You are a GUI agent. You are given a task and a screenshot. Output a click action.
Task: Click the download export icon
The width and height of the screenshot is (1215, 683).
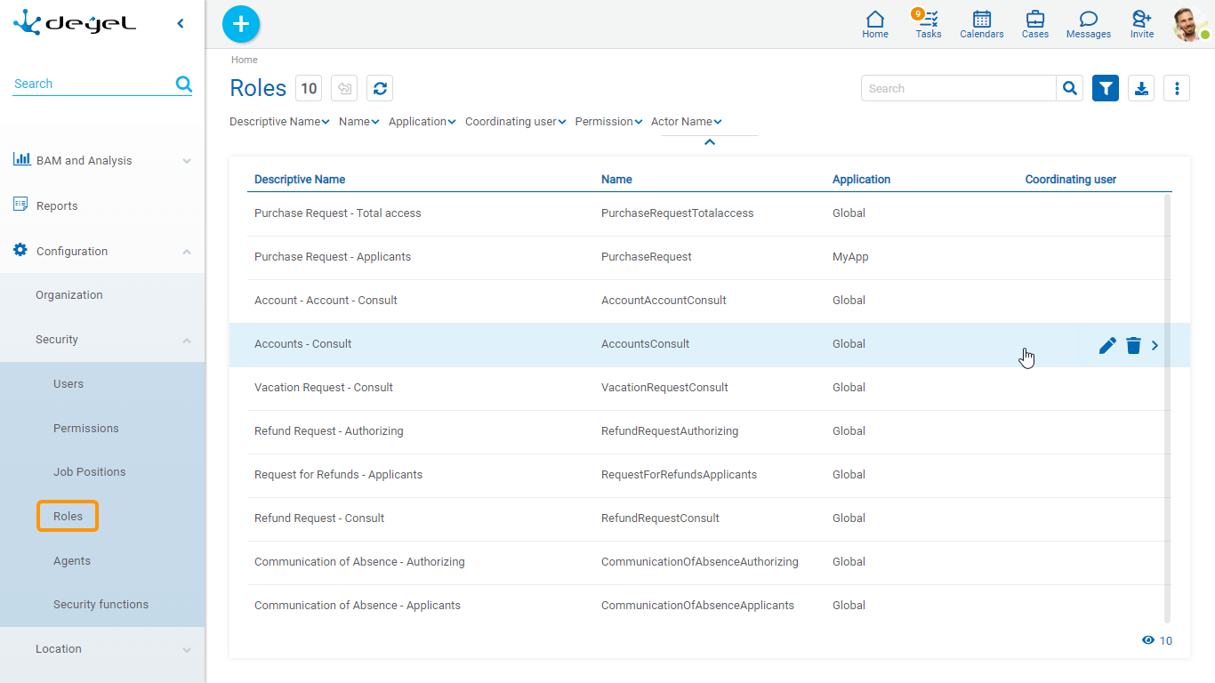(x=1141, y=88)
